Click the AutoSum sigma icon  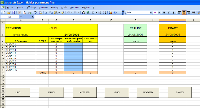point(93,13)
